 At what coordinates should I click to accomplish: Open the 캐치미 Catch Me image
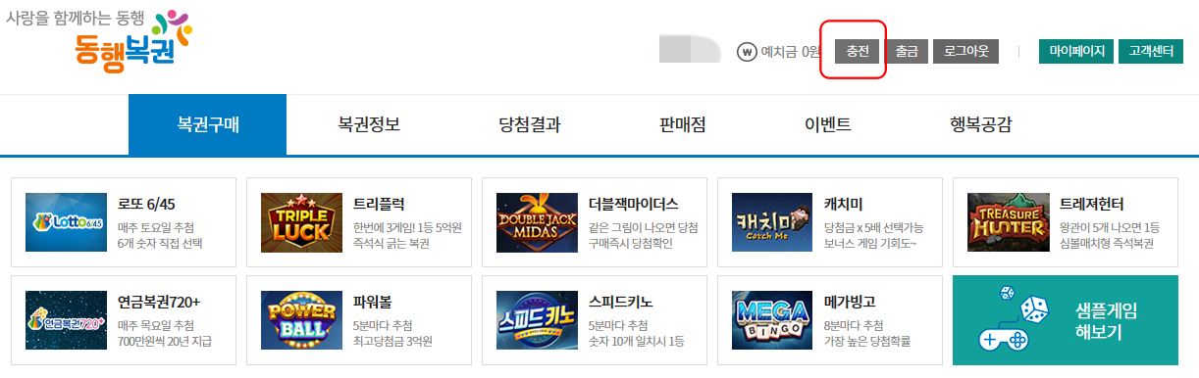click(771, 222)
